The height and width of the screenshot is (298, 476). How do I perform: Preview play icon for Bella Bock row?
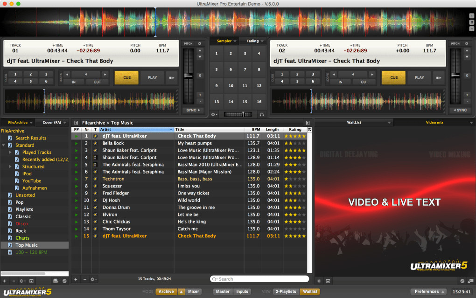click(x=76, y=143)
